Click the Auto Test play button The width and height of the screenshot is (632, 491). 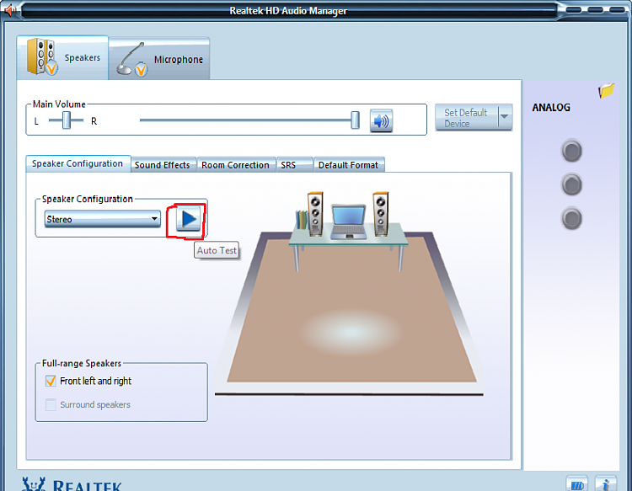coord(188,219)
